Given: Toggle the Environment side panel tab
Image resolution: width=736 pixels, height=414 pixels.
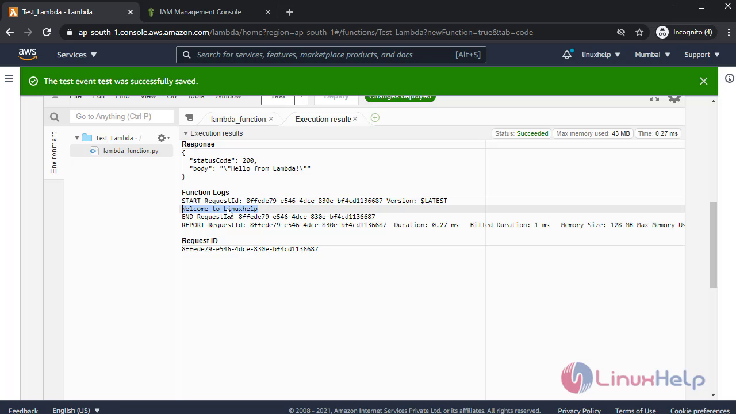Looking at the screenshot, I should [x=53, y=152].
